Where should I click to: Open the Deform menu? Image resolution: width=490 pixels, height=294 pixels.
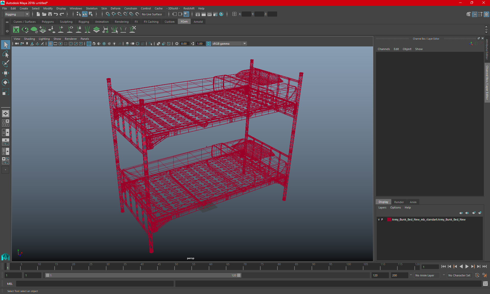(115, 8)
